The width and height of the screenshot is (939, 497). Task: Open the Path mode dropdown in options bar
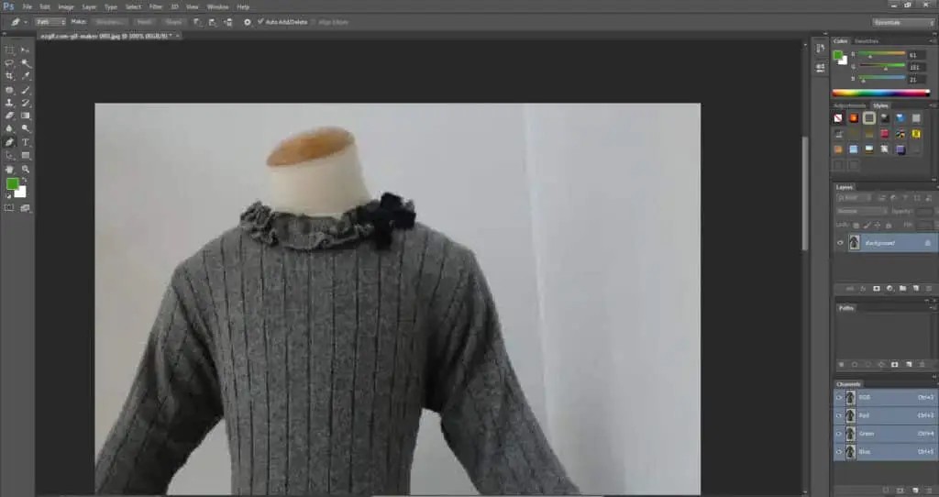tap(50, 21)
